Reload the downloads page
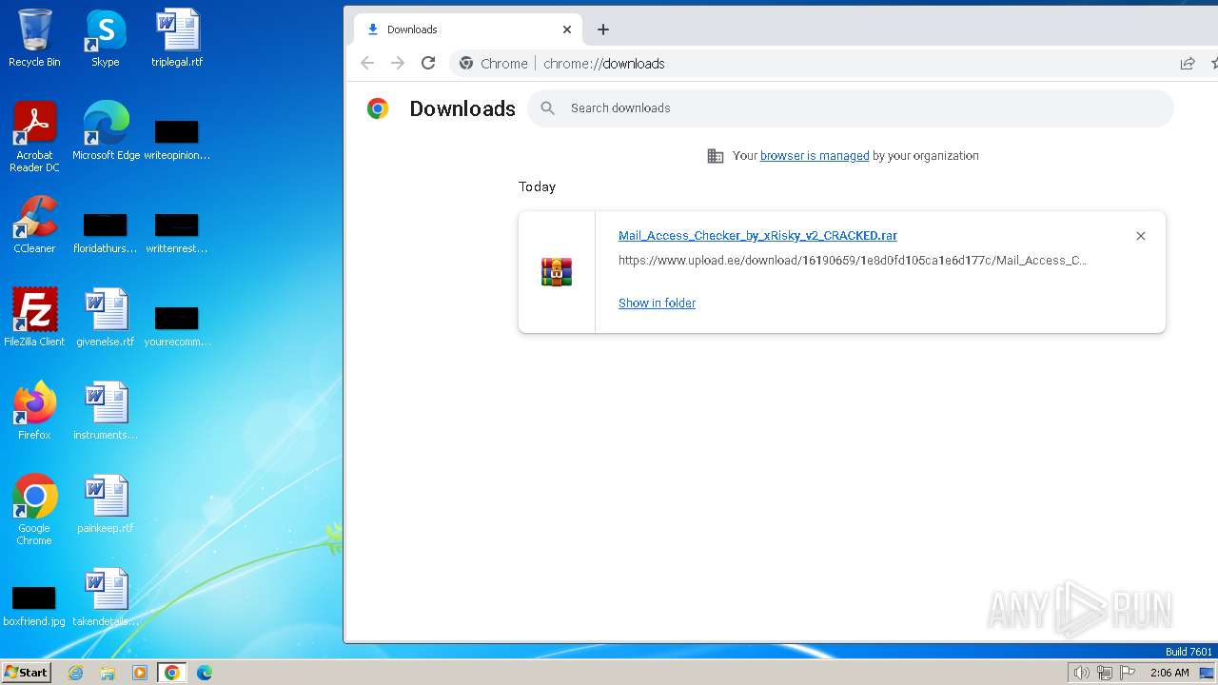The width and height of the screenshot is (1218, 685). pyautogui.click(x=428, y=63)
